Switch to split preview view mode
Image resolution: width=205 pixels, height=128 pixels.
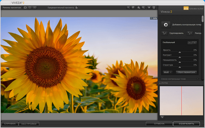[x=30, y=7]
